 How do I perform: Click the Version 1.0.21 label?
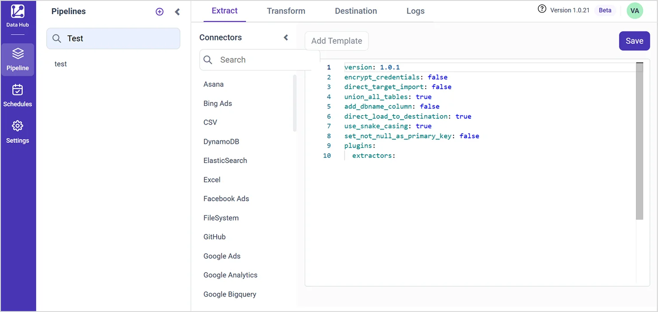(x=570, y=10)
